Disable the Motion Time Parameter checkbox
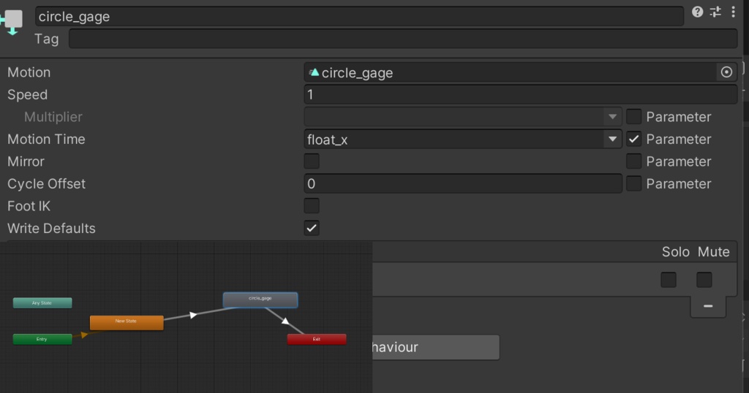The width and height of the screenshot is (749, 393). pos(634,139)
